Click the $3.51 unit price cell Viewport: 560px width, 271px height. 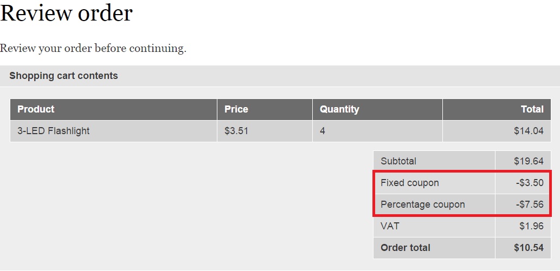pos(236,131)
